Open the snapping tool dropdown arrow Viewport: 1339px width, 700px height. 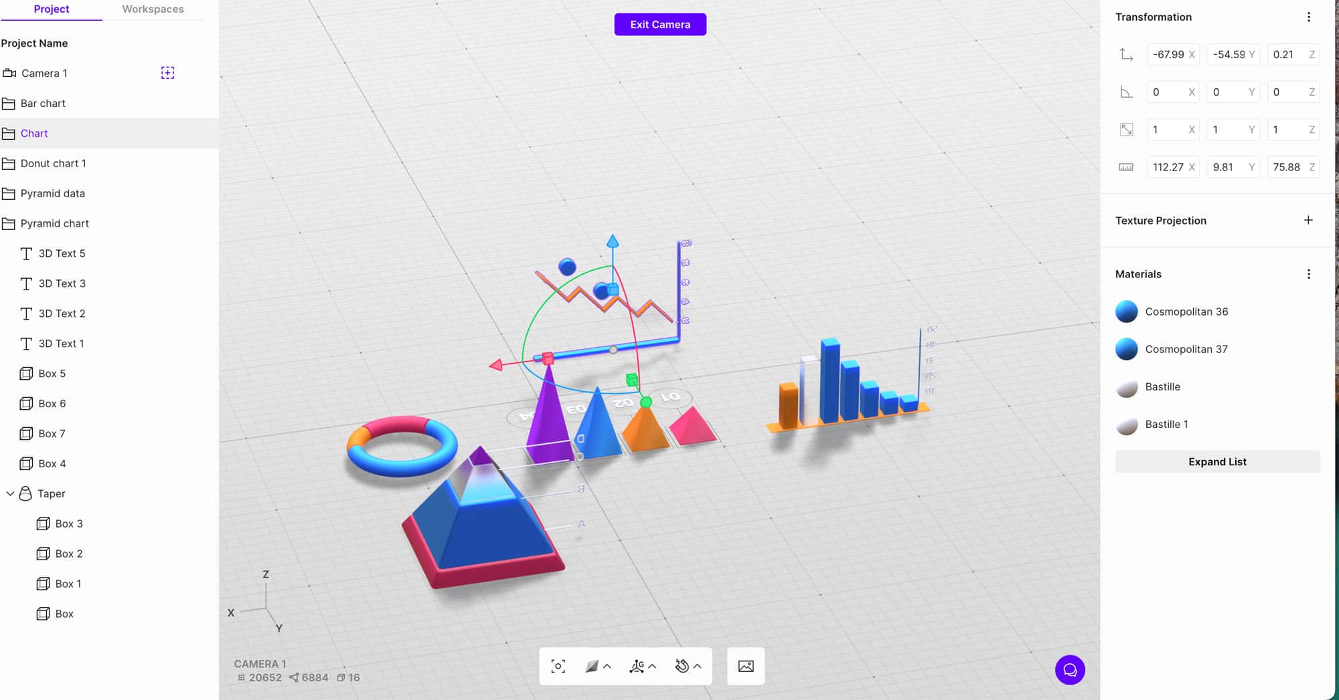pos(697,667)
